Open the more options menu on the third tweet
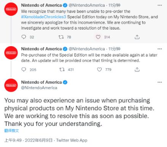The height and width of the screenshot is (147, 167). (160, 82)
